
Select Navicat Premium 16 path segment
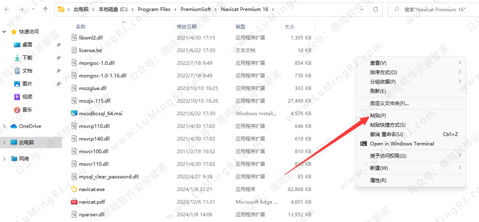point(244,9)
